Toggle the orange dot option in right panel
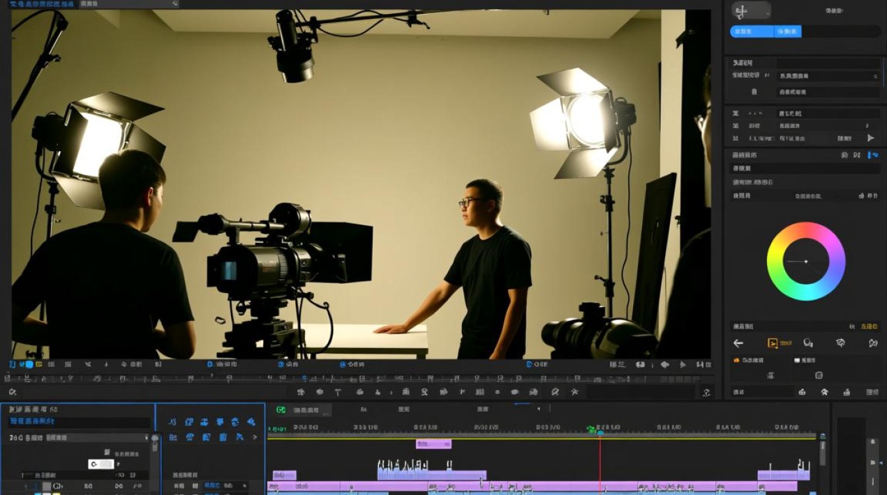 pos(737,360)
